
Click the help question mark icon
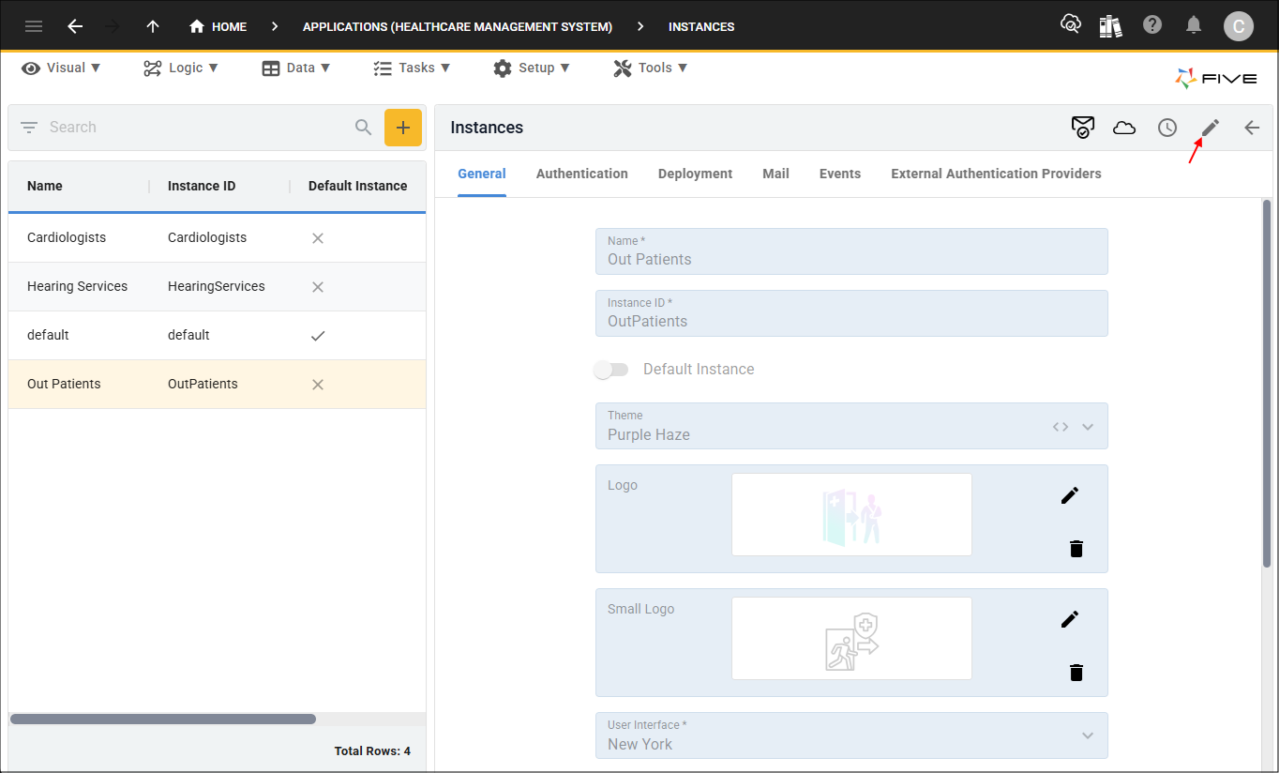[x=1152, y=25]
